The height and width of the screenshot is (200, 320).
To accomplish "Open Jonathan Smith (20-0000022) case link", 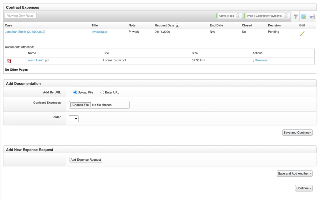I will click(x=25, y=32).
